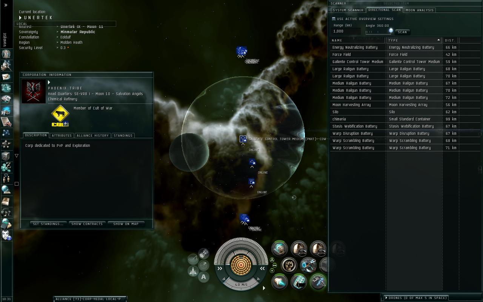Open the Fitting icon in the Neocom
The image size is (483, 302).
pyautogui.click(x=6, y=88)
